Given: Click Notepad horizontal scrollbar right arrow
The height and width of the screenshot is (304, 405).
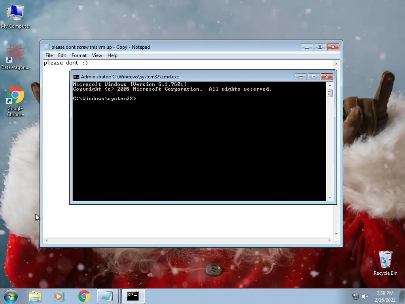Looking at the screenshot, I should (329, 240).
